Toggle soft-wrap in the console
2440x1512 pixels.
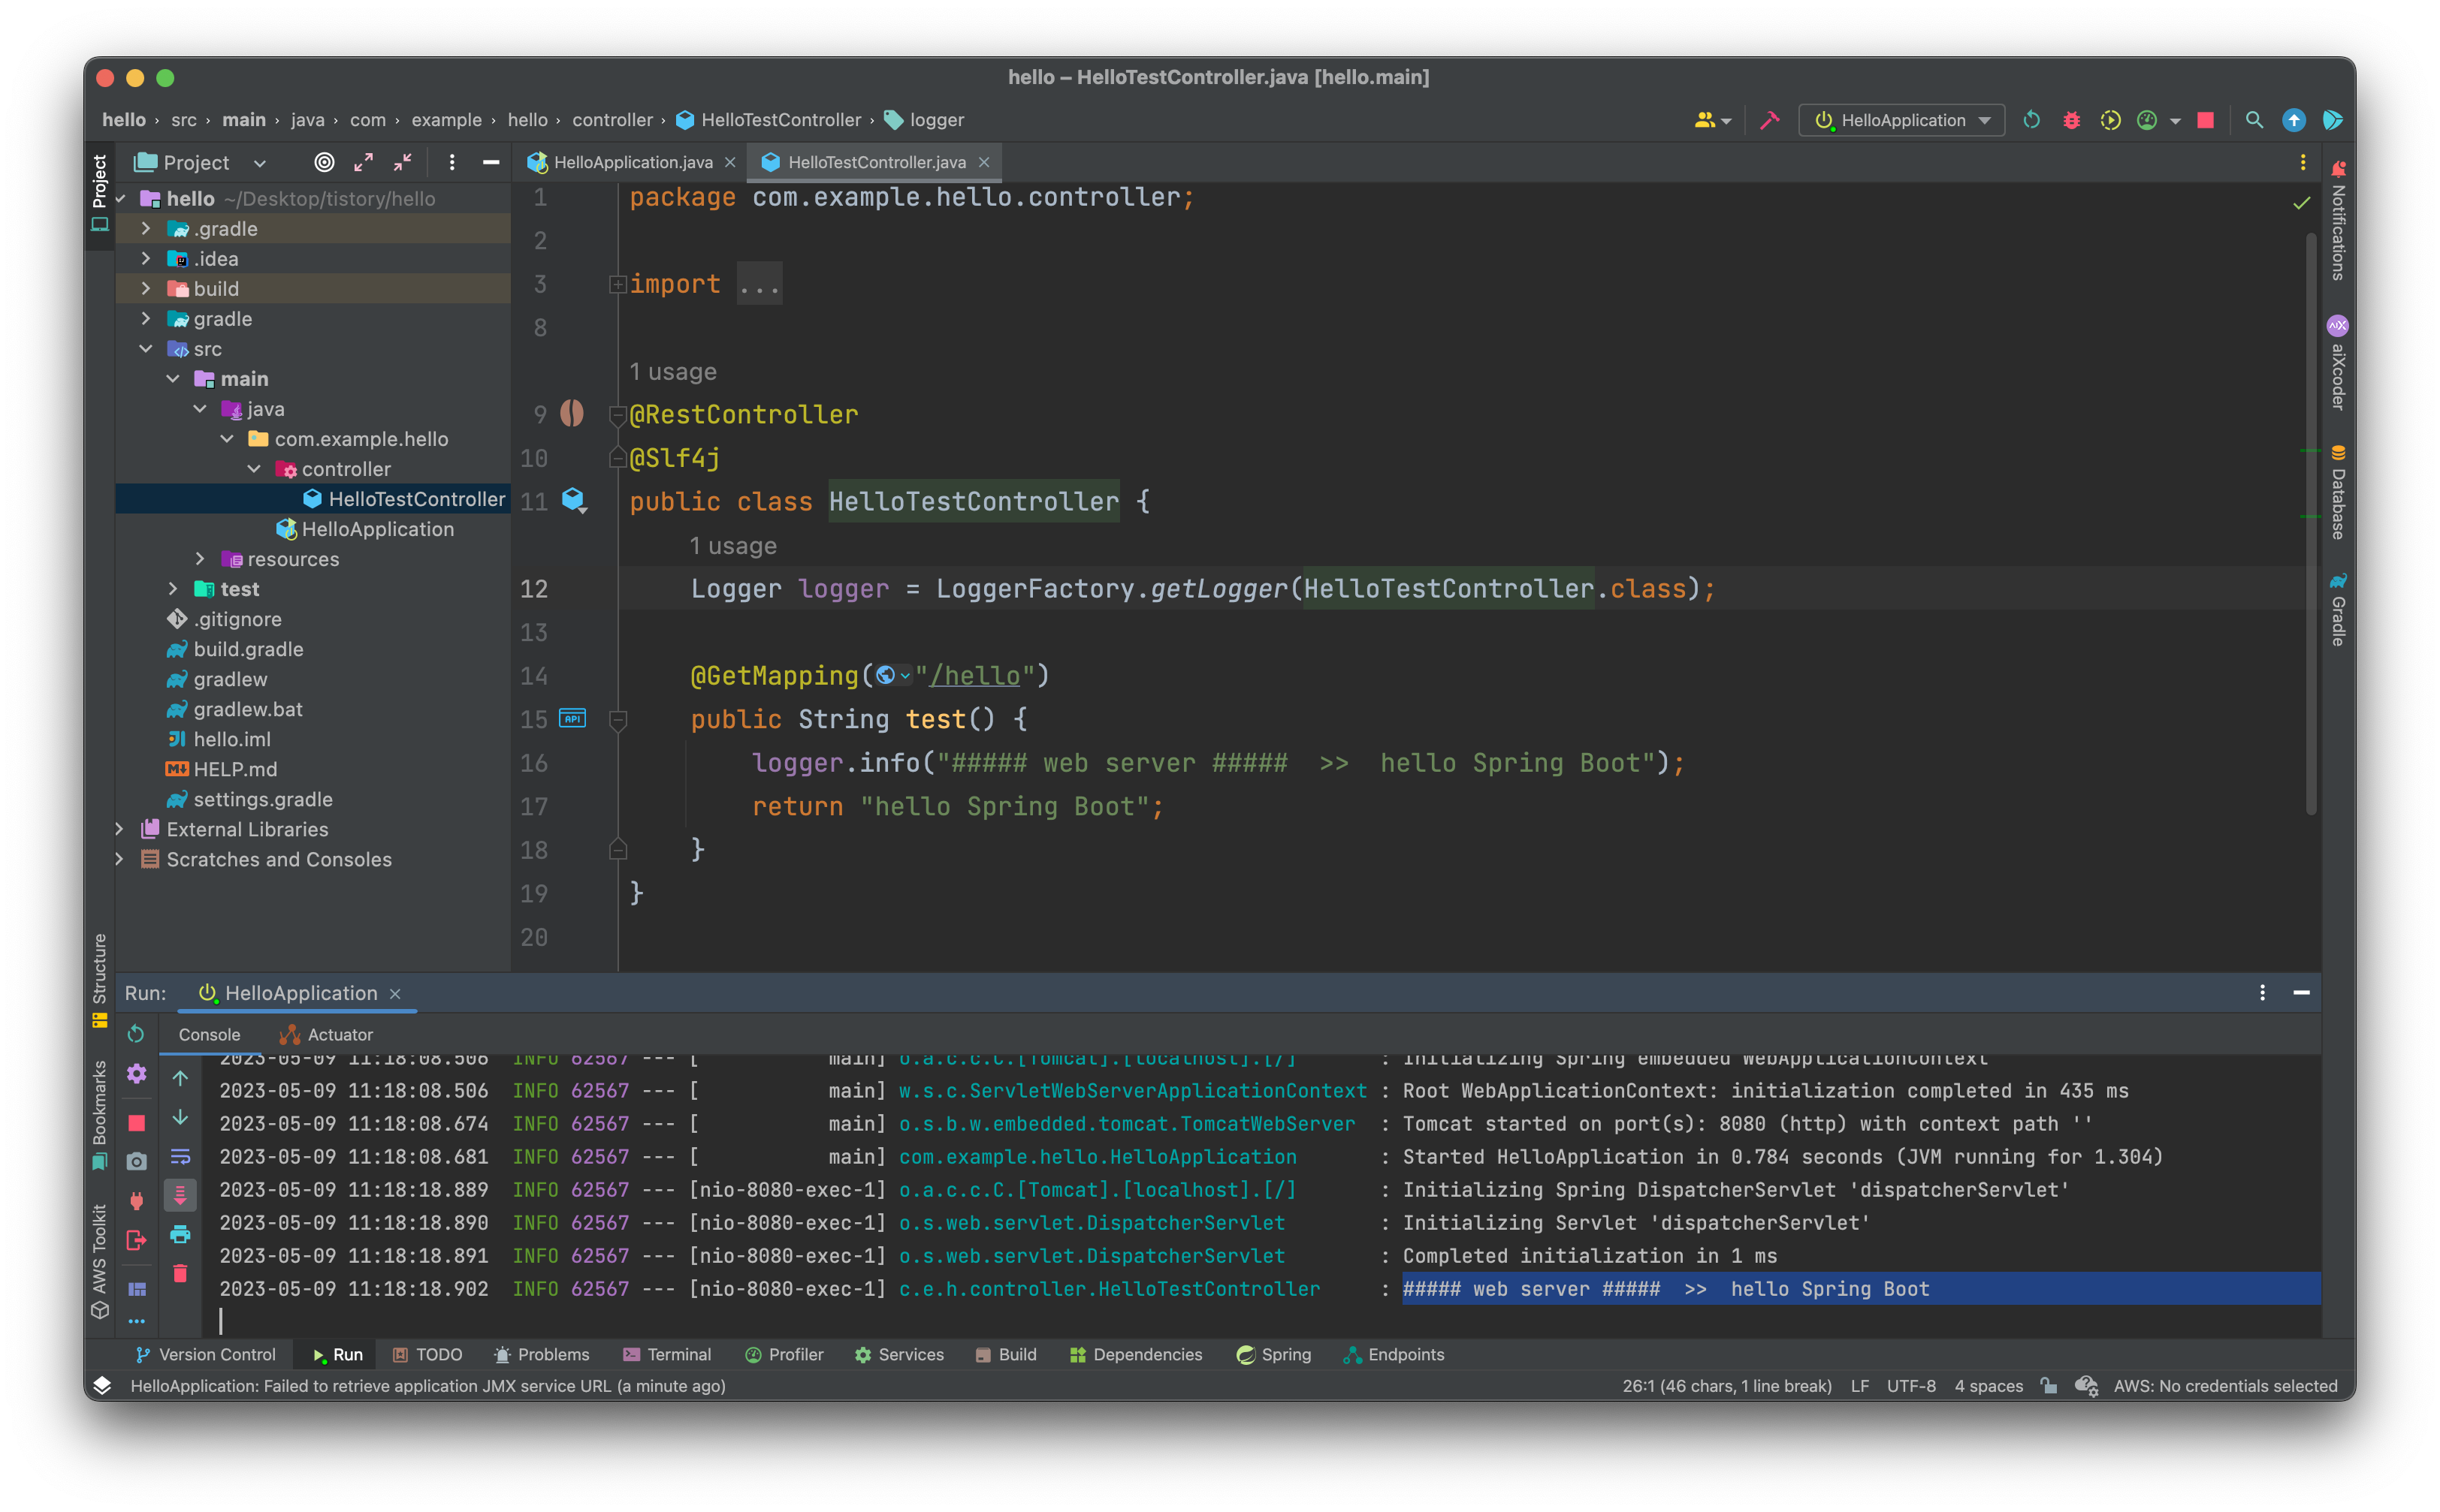click(x=180, y=1157)
